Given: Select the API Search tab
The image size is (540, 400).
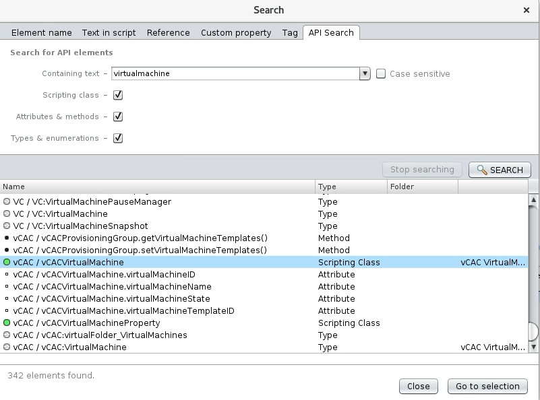Looking at the screenshot, I should (x=331, y=33).
